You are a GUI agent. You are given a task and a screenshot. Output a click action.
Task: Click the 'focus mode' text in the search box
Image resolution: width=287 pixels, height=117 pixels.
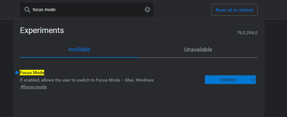pyautogui.click(x=44, y=10)
